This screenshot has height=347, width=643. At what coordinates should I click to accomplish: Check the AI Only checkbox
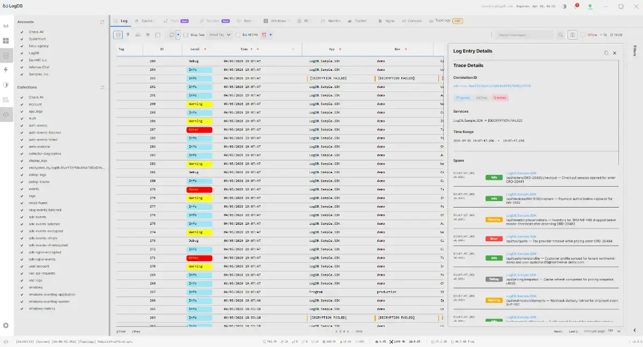pos(237,35)
